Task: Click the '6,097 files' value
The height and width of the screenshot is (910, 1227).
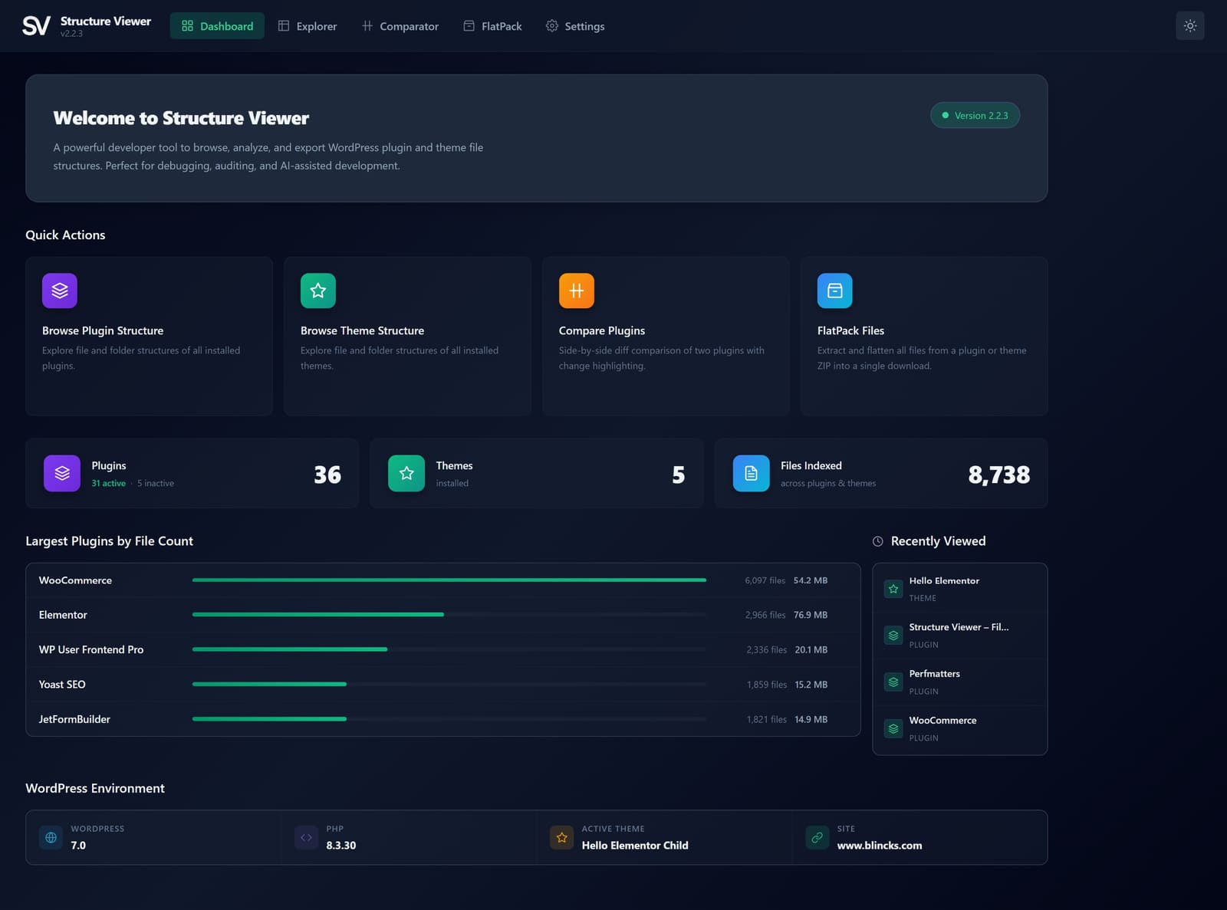Action: pos(765,580)
